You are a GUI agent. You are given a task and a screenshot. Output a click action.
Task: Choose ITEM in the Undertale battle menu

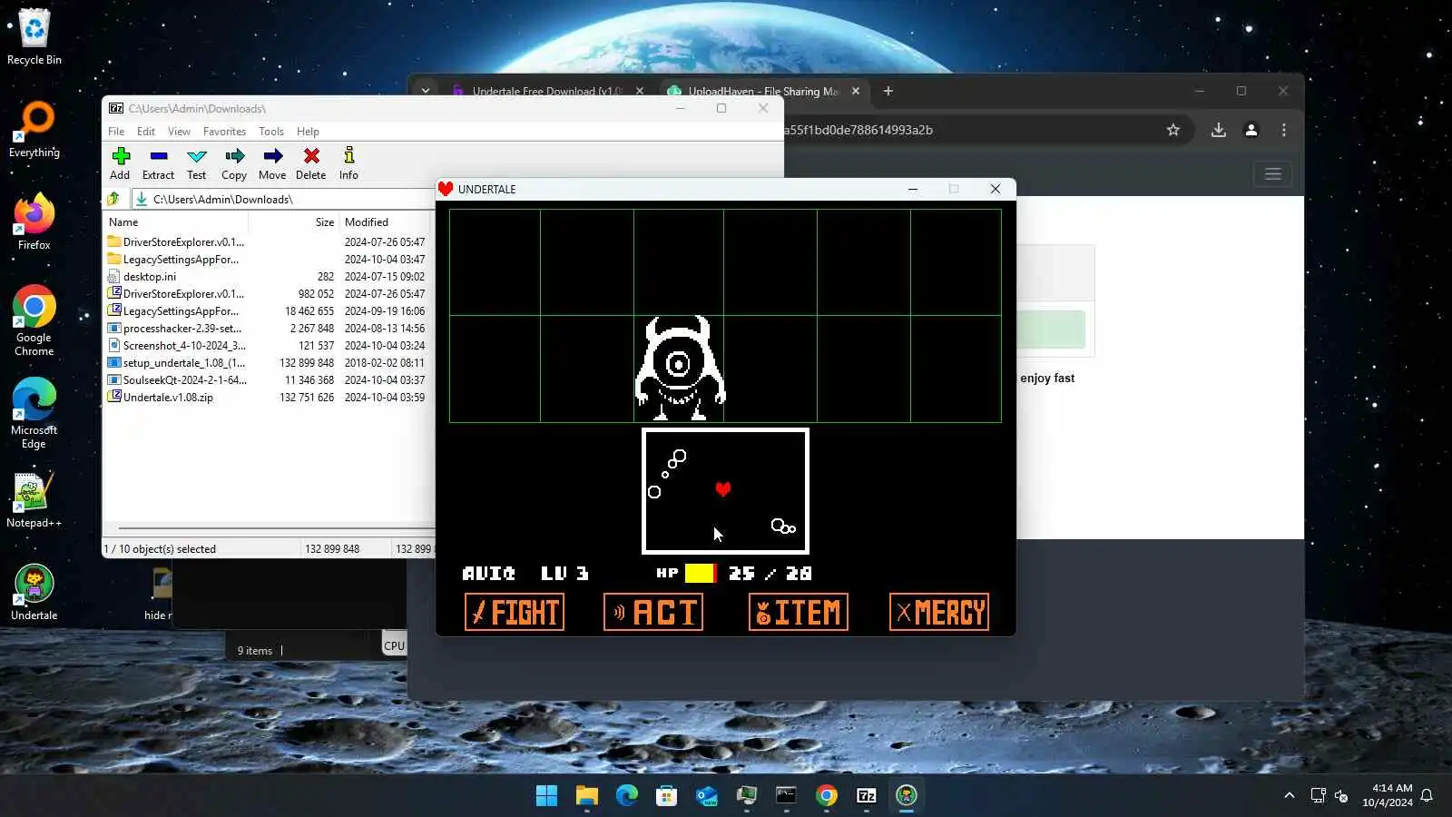coord(799,612)
